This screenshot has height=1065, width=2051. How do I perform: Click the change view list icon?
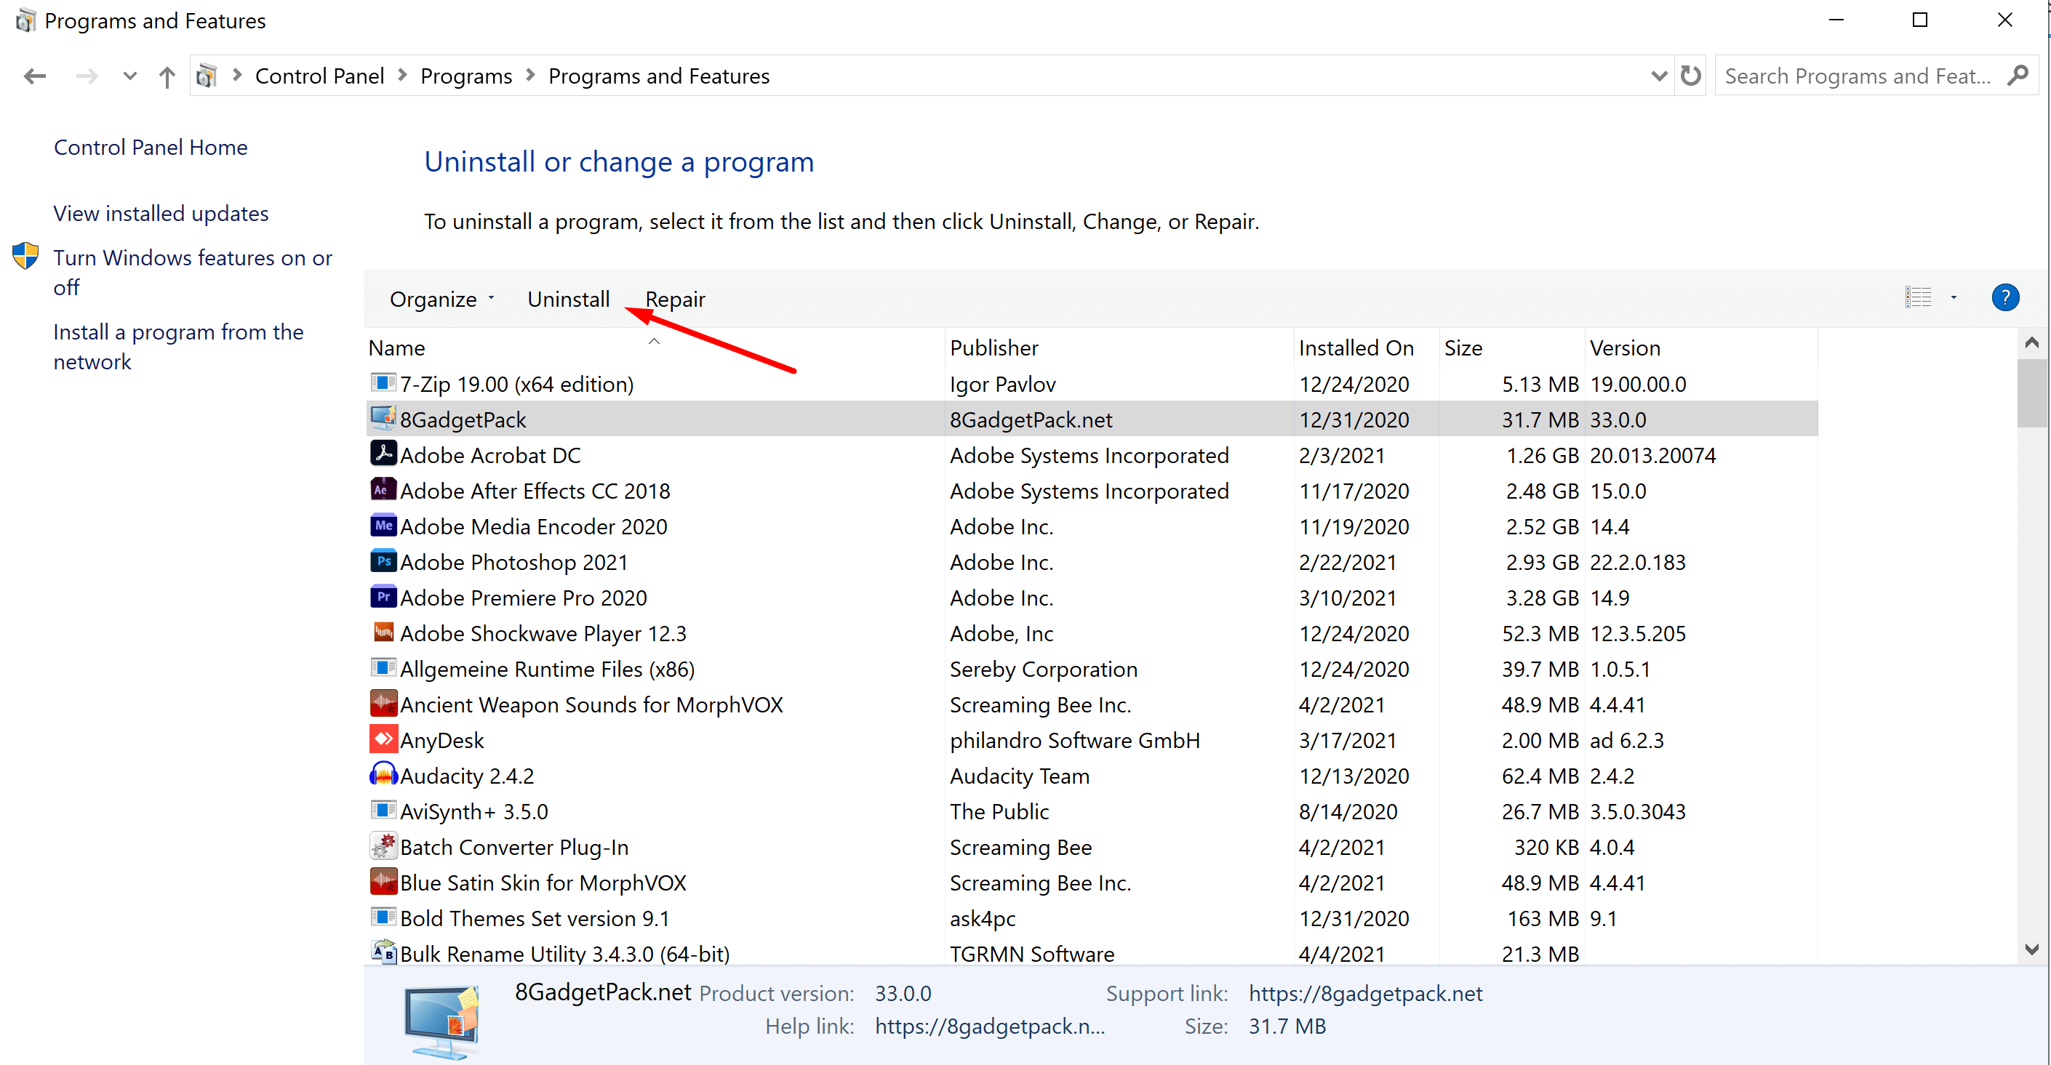[1917, 297]
